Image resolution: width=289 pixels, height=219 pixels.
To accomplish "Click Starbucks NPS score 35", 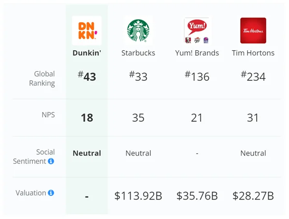I will pos(138,117).
